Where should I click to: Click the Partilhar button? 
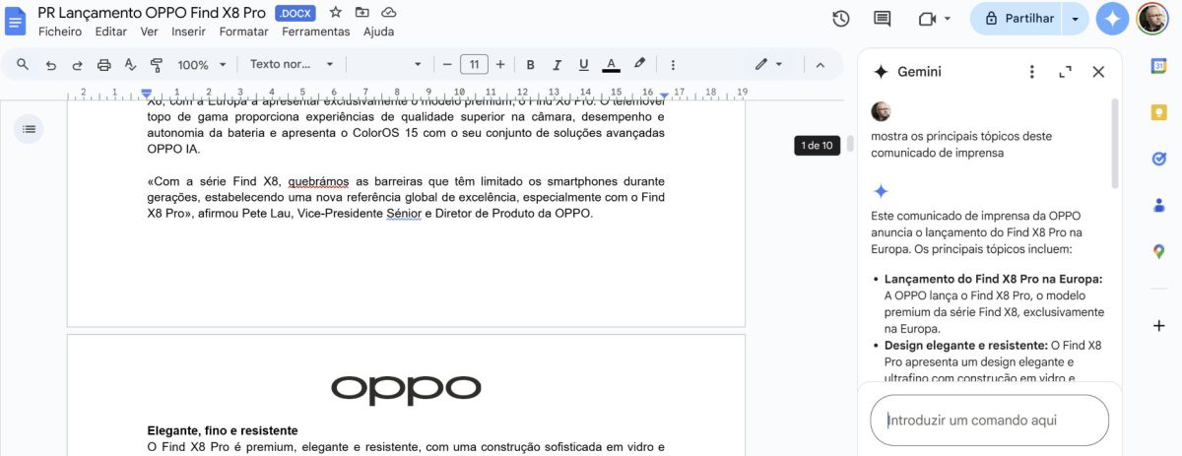click(x=1019, y=19)
